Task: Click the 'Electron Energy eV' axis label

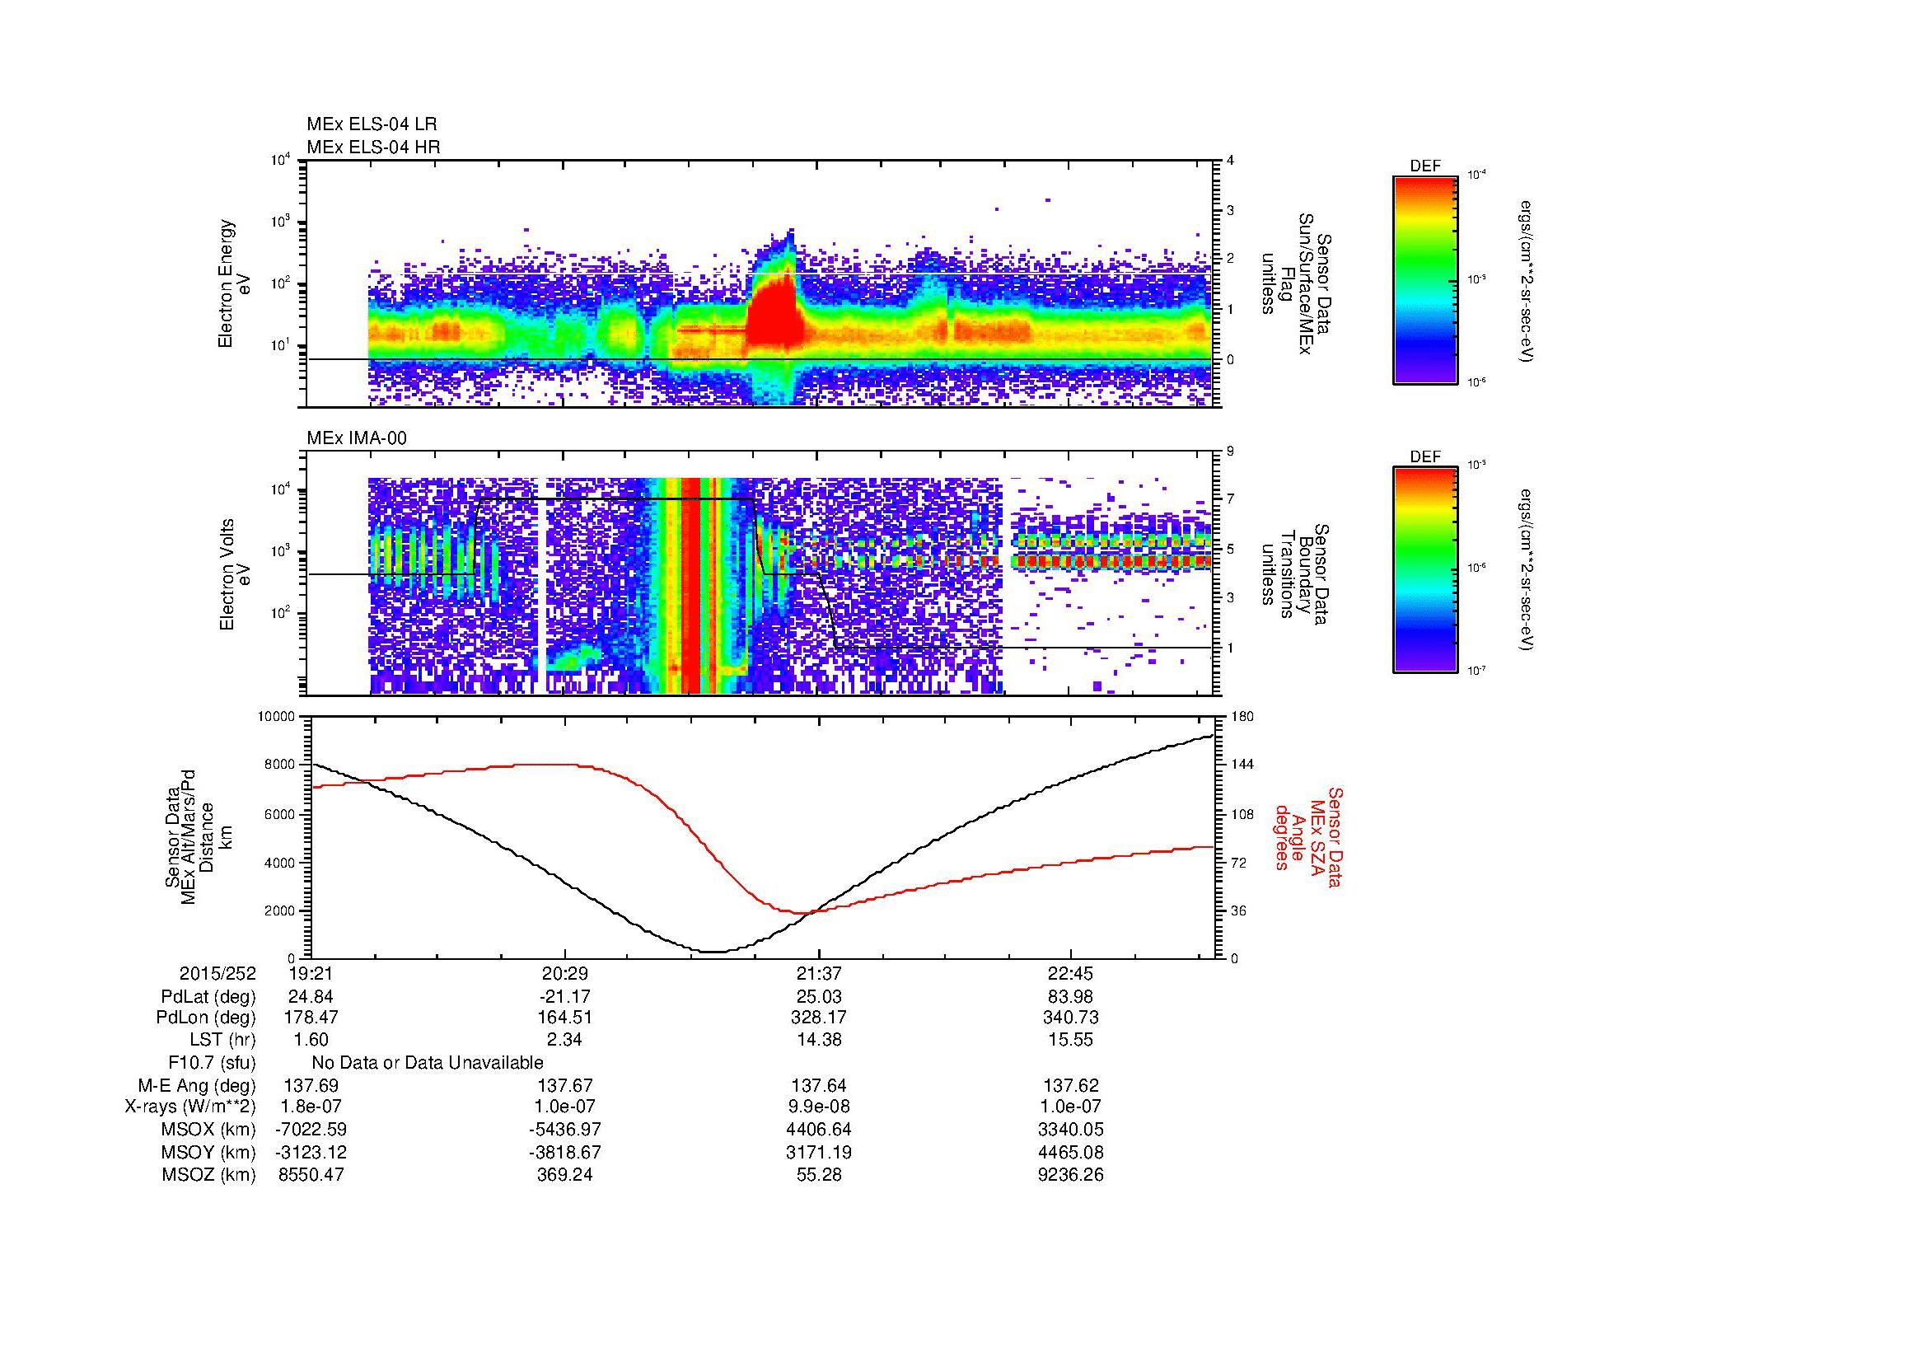Action: point(235,283)
